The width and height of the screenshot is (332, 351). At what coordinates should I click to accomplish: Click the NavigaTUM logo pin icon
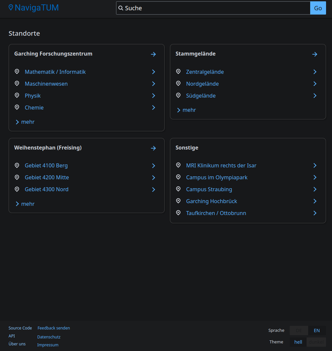(11, 8)
